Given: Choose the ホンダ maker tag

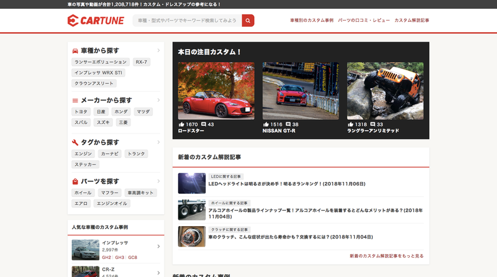Looking at the screenshot, I should tap(121, 112).
